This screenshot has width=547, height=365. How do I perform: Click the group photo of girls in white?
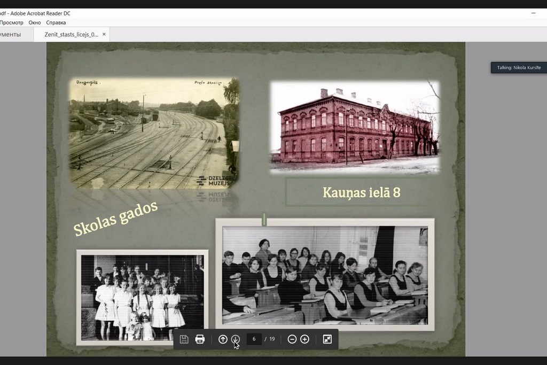point(142,297)
